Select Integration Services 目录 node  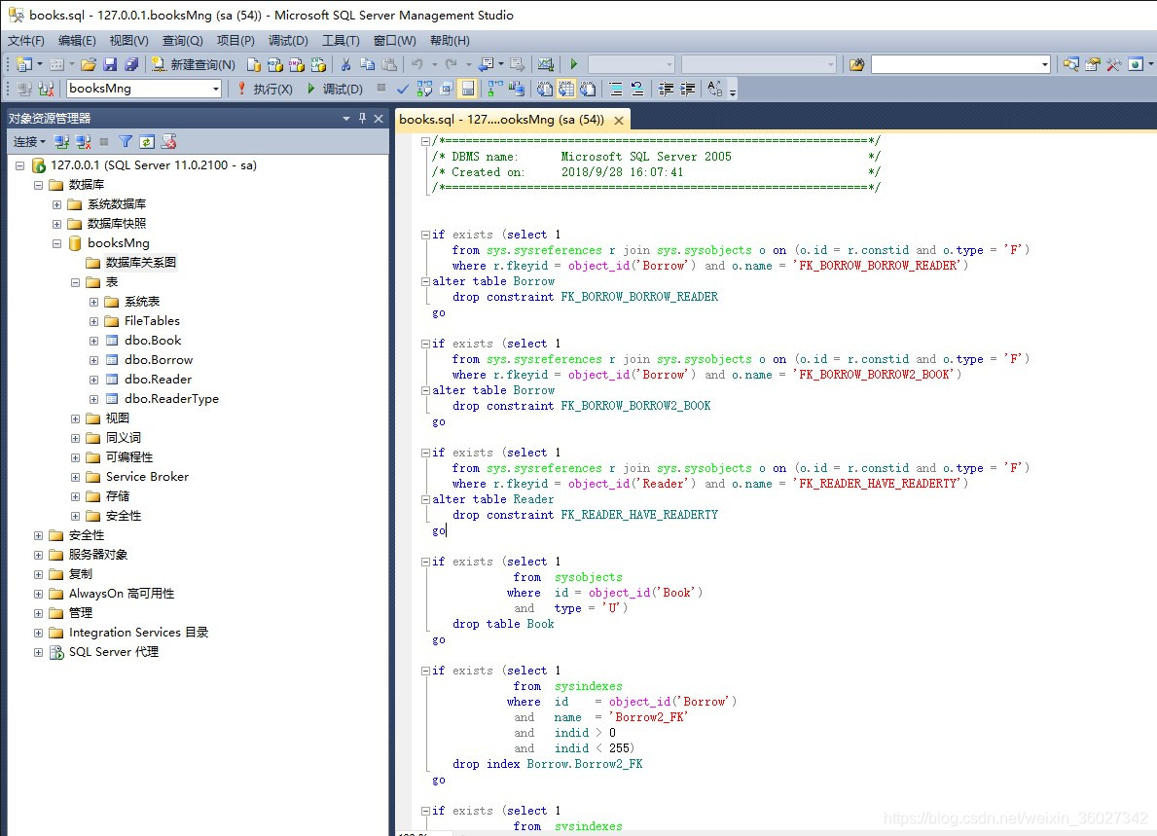[x=138, y=633]
